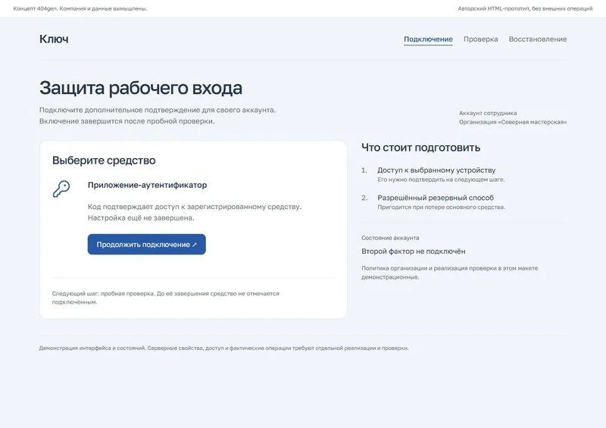Select item Доступ к выбранному устройству
The height and width of the screenshot is (428, 606).
[x=436, y=170]
